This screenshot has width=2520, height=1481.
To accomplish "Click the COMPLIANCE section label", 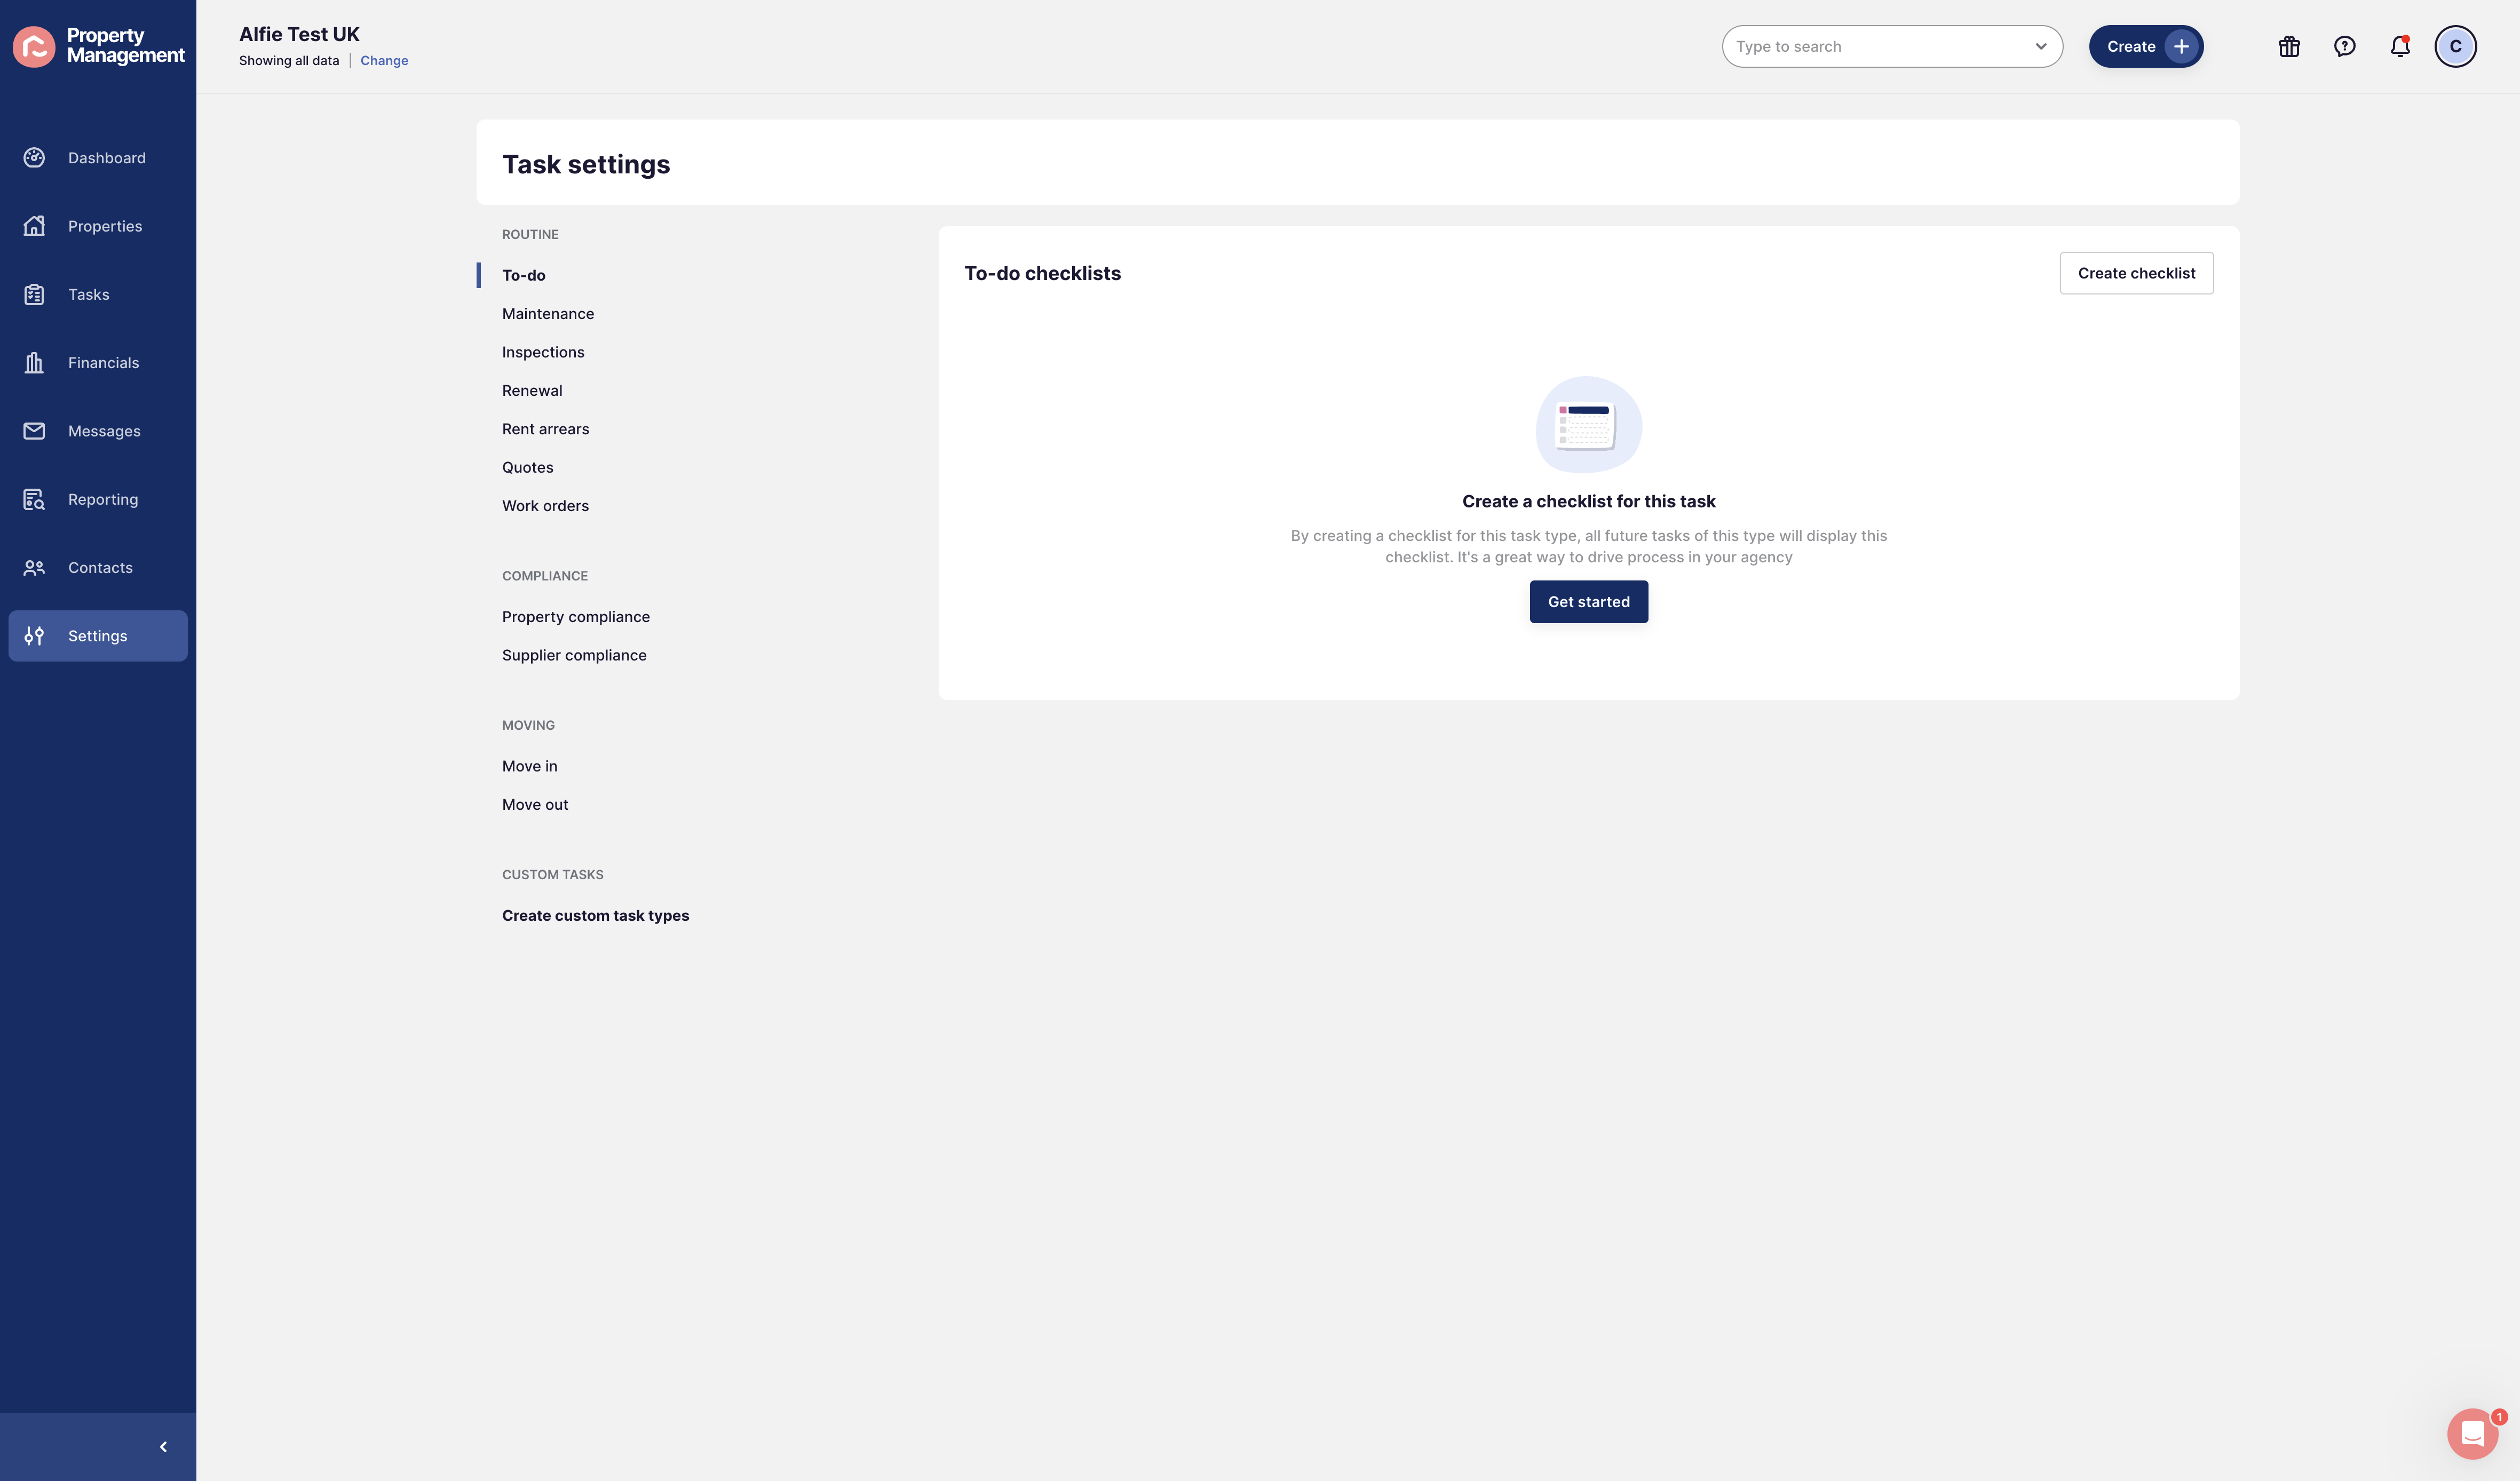I will coord(544,575).
